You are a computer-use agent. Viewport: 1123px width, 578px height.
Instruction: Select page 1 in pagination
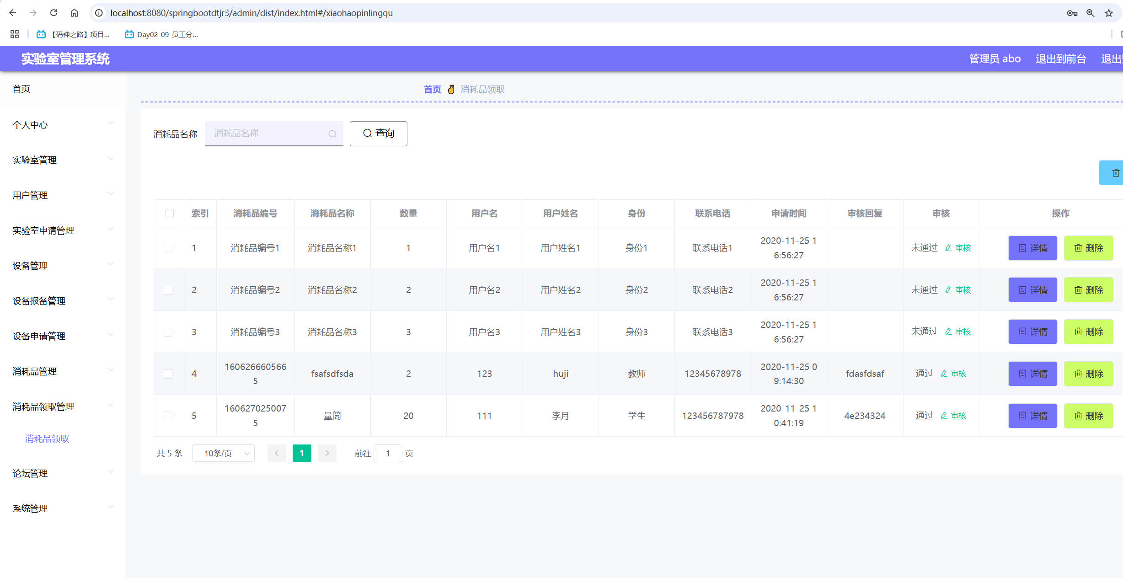302,453
